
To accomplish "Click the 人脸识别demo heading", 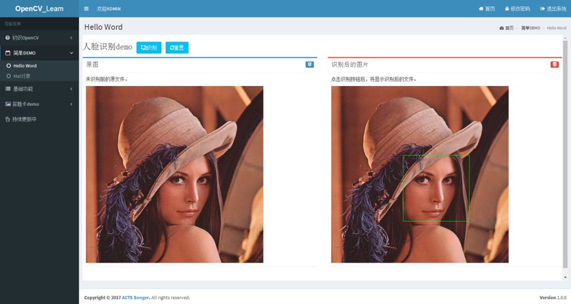I will (x=108, y=47).
